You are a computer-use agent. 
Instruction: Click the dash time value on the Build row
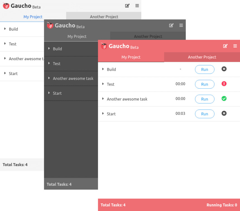click(x=180, y=69)
